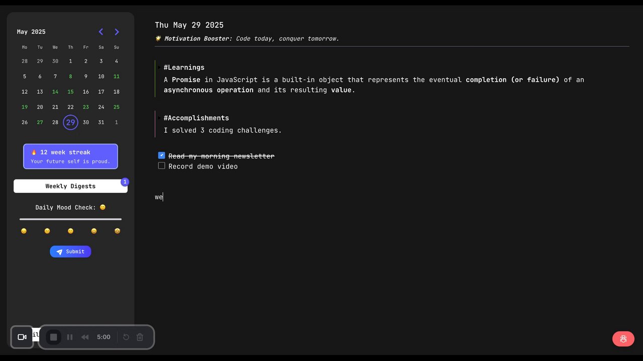Select May 15 in the calendar
The height and width of the screenshot is (361, 643).
click(70, 92)
